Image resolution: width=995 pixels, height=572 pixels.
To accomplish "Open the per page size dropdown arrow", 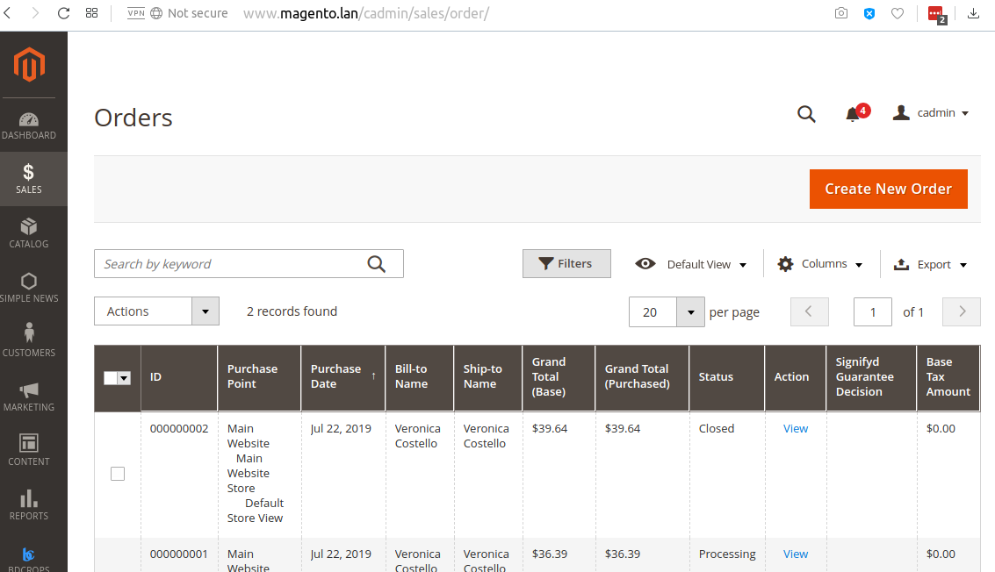I will tap(690, 312).
